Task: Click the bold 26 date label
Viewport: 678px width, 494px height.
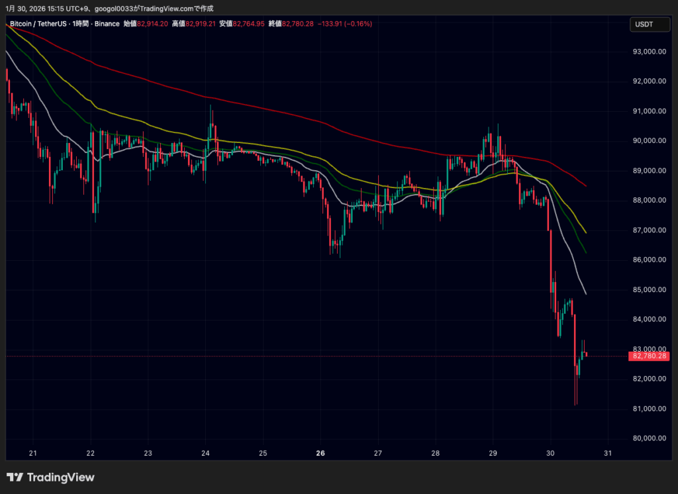Action: [320, 454]
